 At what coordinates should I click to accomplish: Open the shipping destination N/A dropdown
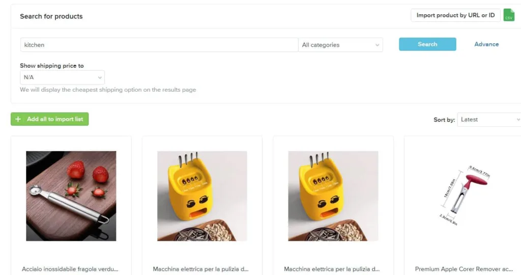click(x=62, y=77)
